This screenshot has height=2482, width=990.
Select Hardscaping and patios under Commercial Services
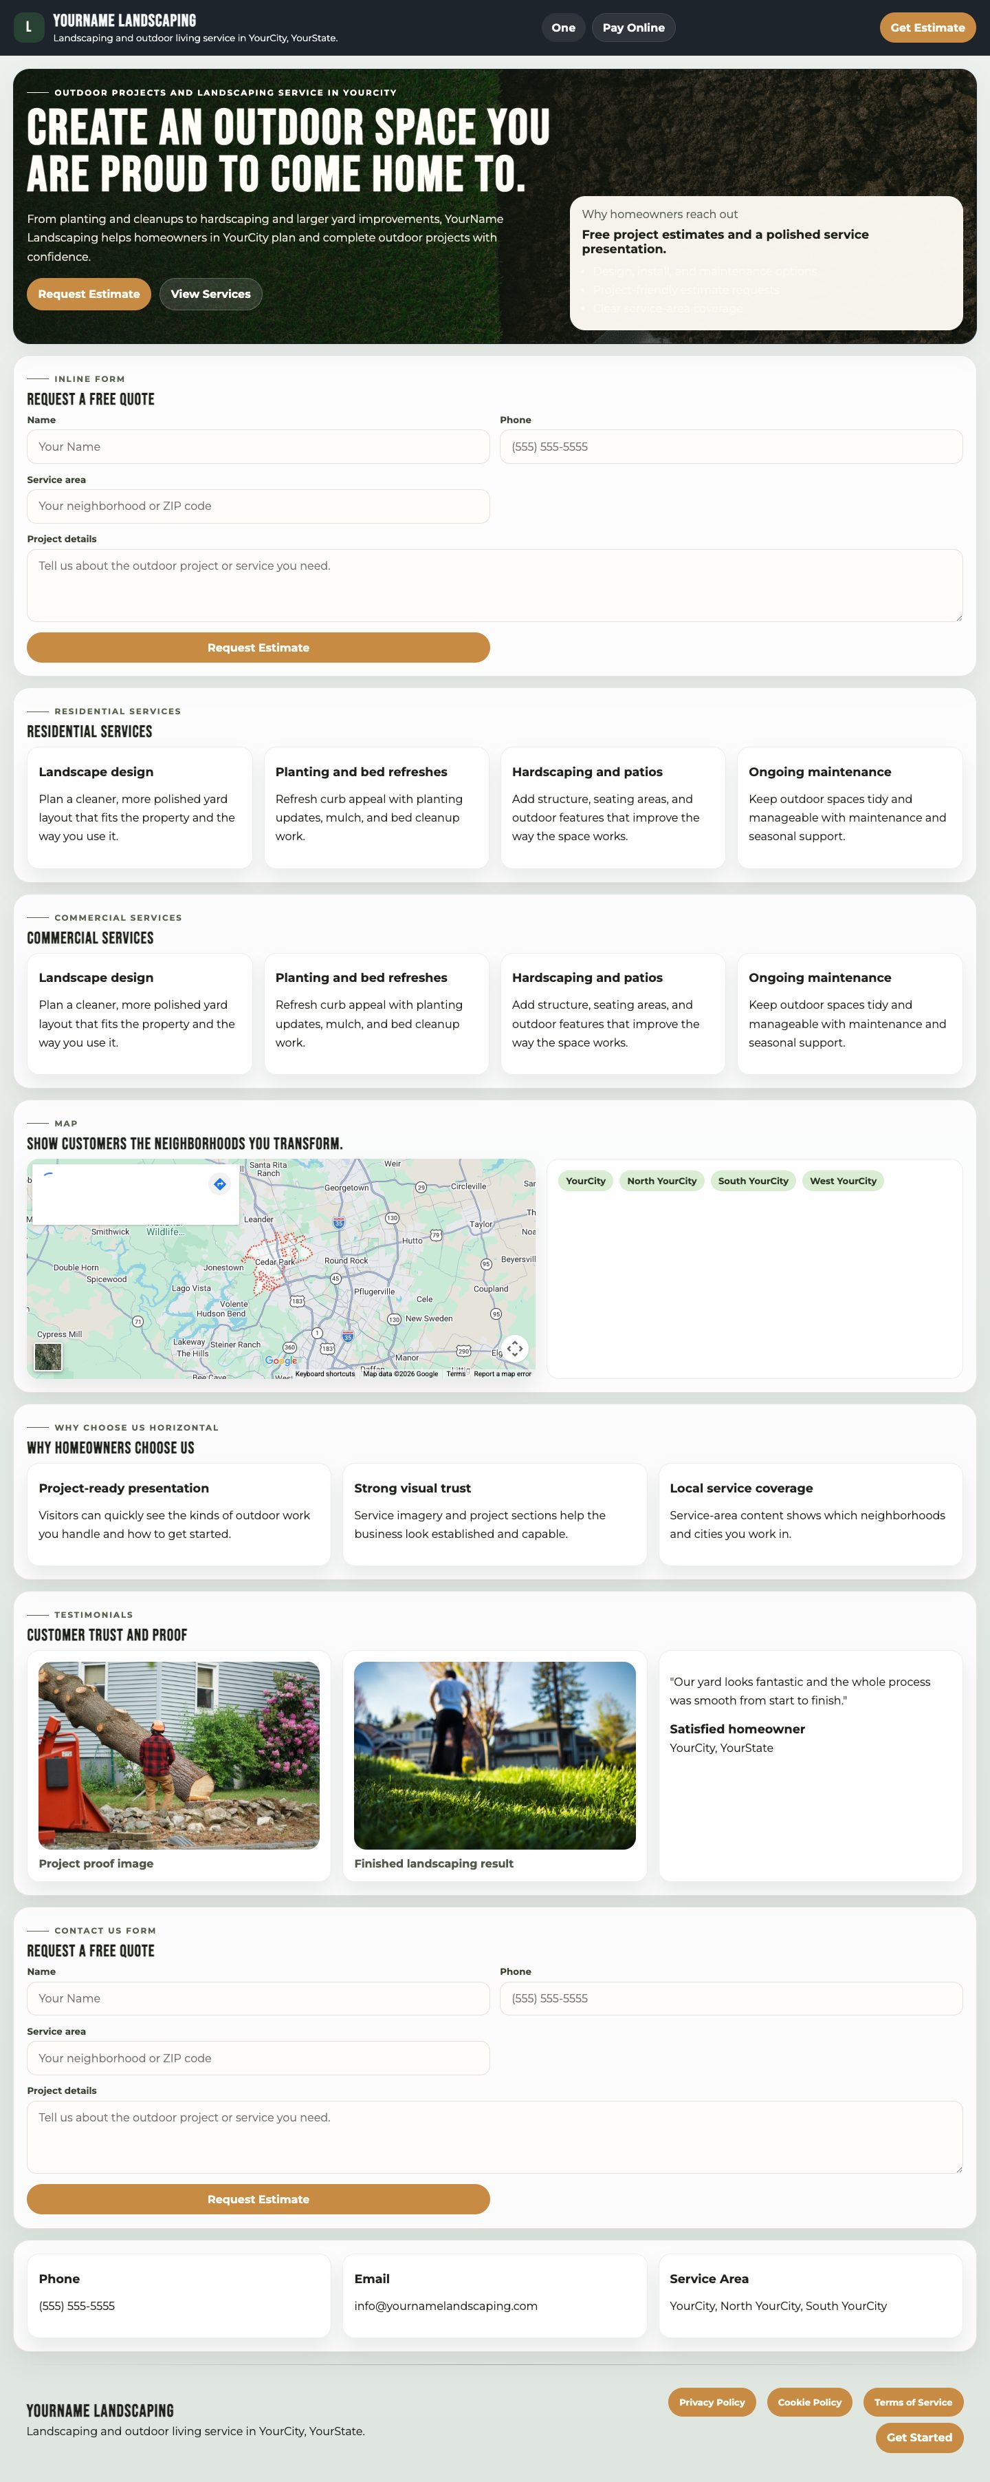[613, 1014]
